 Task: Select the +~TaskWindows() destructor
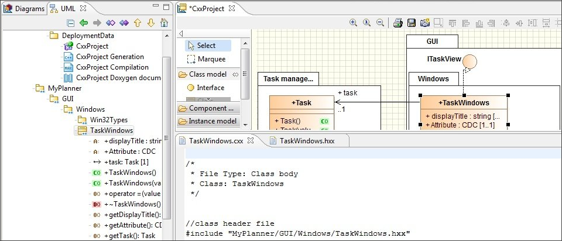coord(126,204)
